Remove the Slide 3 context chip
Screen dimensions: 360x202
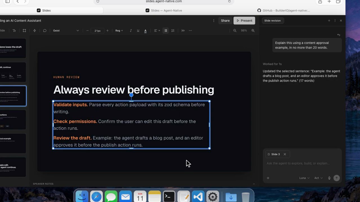coord(285,154)
